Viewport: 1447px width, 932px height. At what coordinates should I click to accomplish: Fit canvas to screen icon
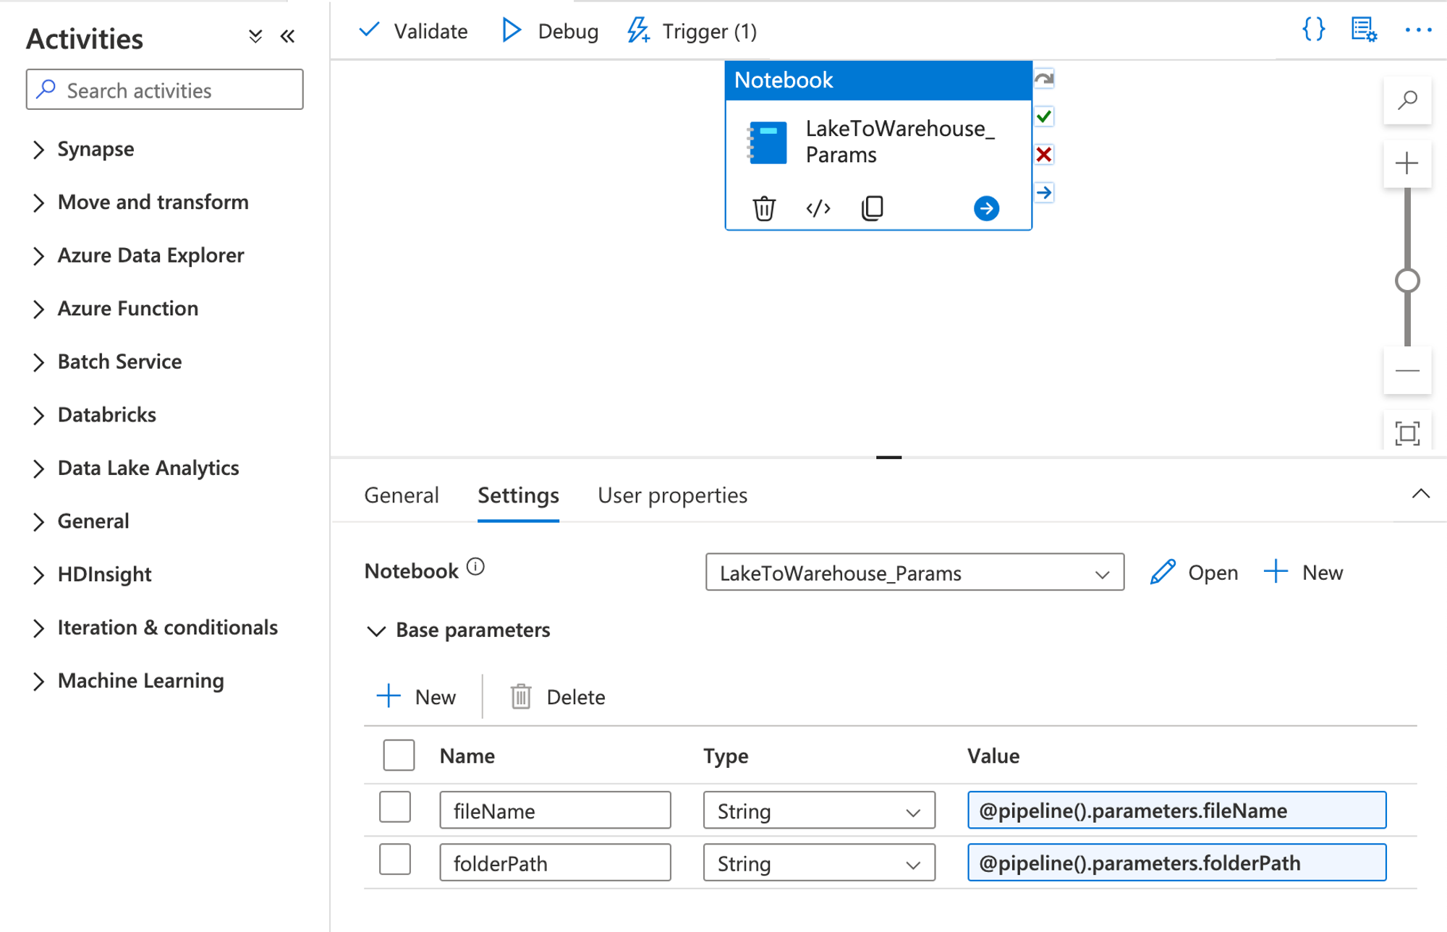point(1407,434)
